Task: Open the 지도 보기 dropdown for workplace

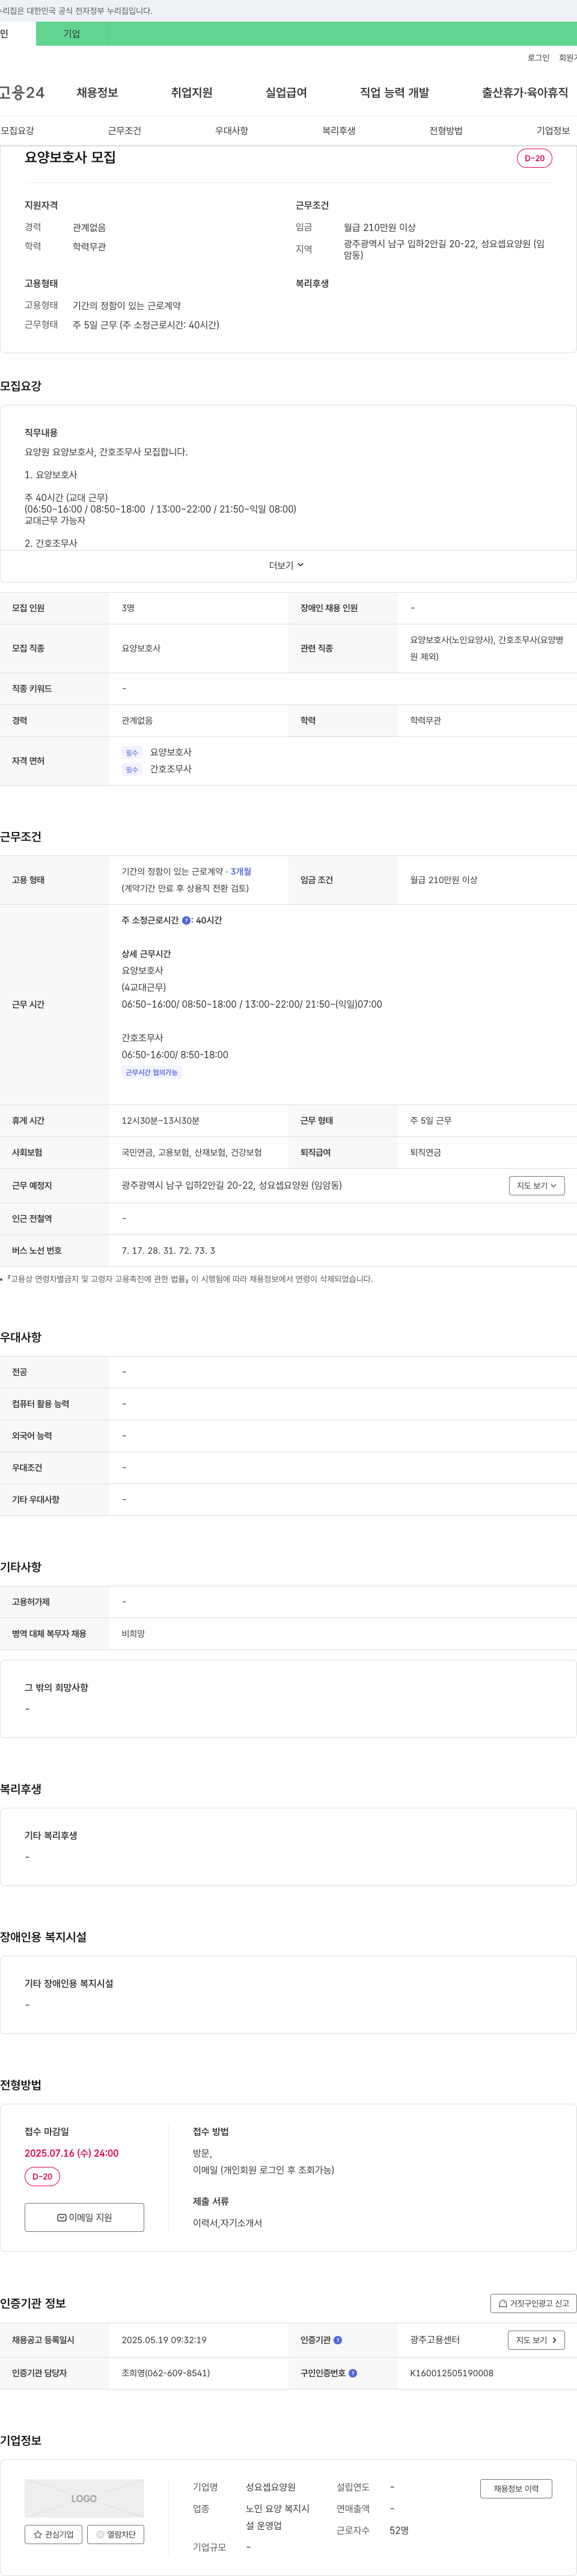Action: [537, 1185]
